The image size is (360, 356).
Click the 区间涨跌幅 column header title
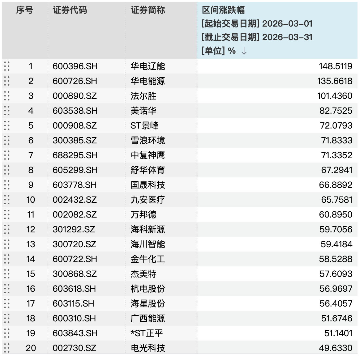[223, 10]
